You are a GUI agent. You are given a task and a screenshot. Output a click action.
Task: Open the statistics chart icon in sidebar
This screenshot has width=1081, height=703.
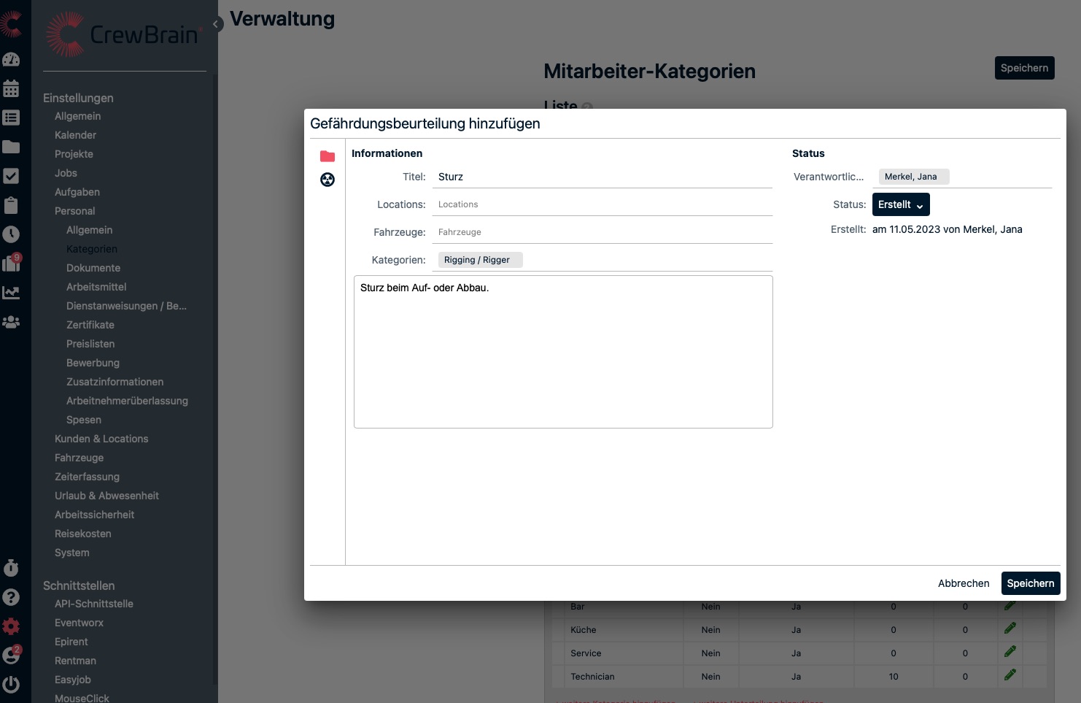coord(11,293)
